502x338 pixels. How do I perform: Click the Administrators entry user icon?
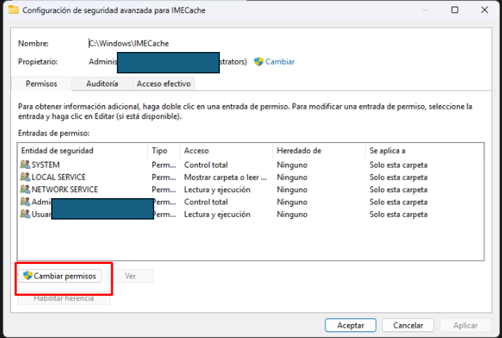pos(26,202)
